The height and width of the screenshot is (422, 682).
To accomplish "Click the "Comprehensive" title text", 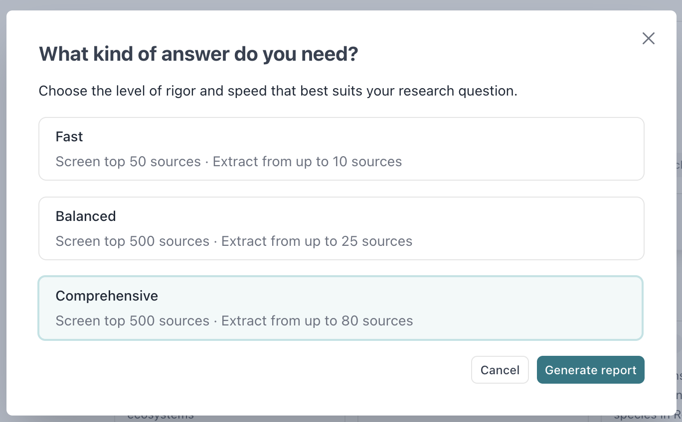I will point(107,296).
